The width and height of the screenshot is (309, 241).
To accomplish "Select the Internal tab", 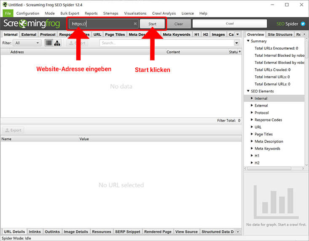I will (x=11, y=34).
